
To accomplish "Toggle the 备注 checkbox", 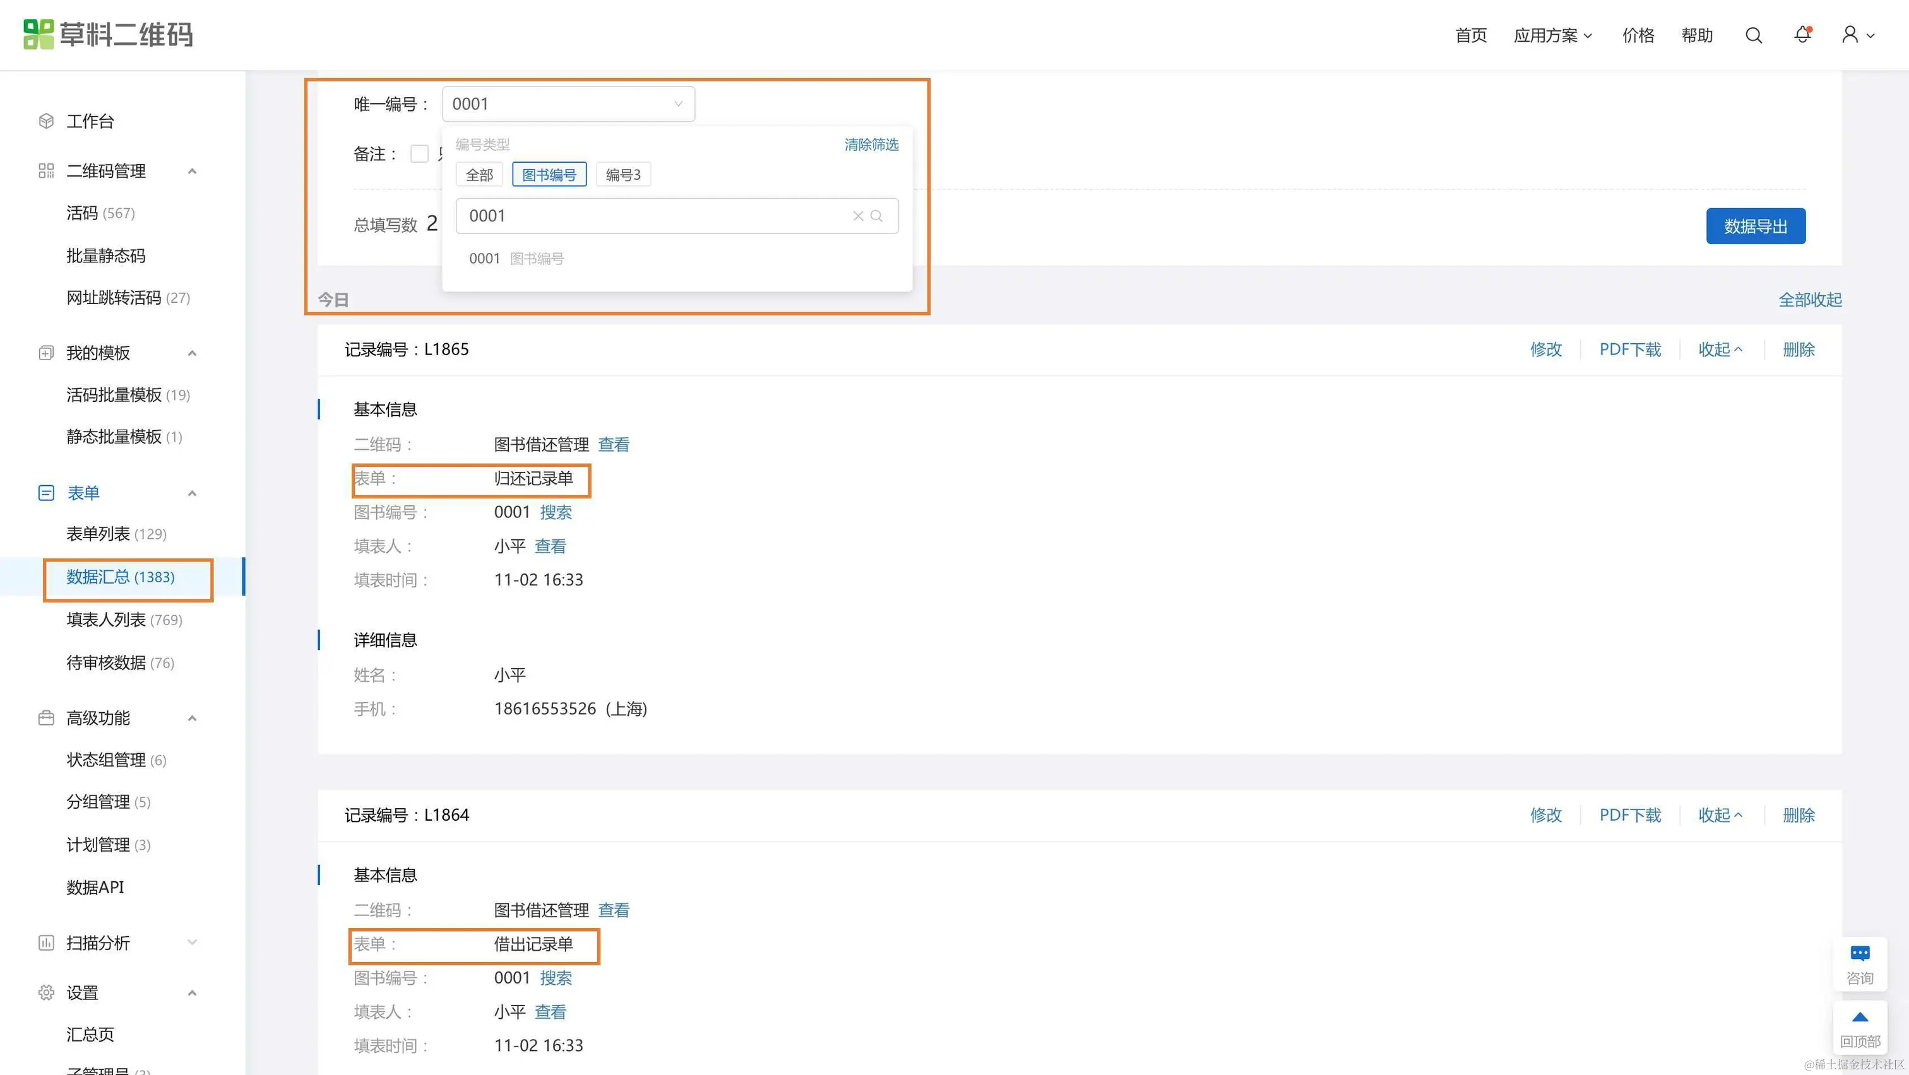I will [x=419, y=154].
